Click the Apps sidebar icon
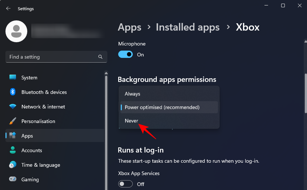307x190 pixels. [13, 135]
